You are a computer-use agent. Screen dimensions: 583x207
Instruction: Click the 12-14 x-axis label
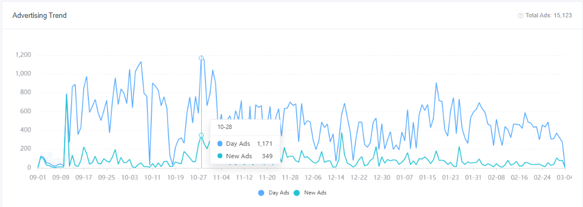(336, 178)
